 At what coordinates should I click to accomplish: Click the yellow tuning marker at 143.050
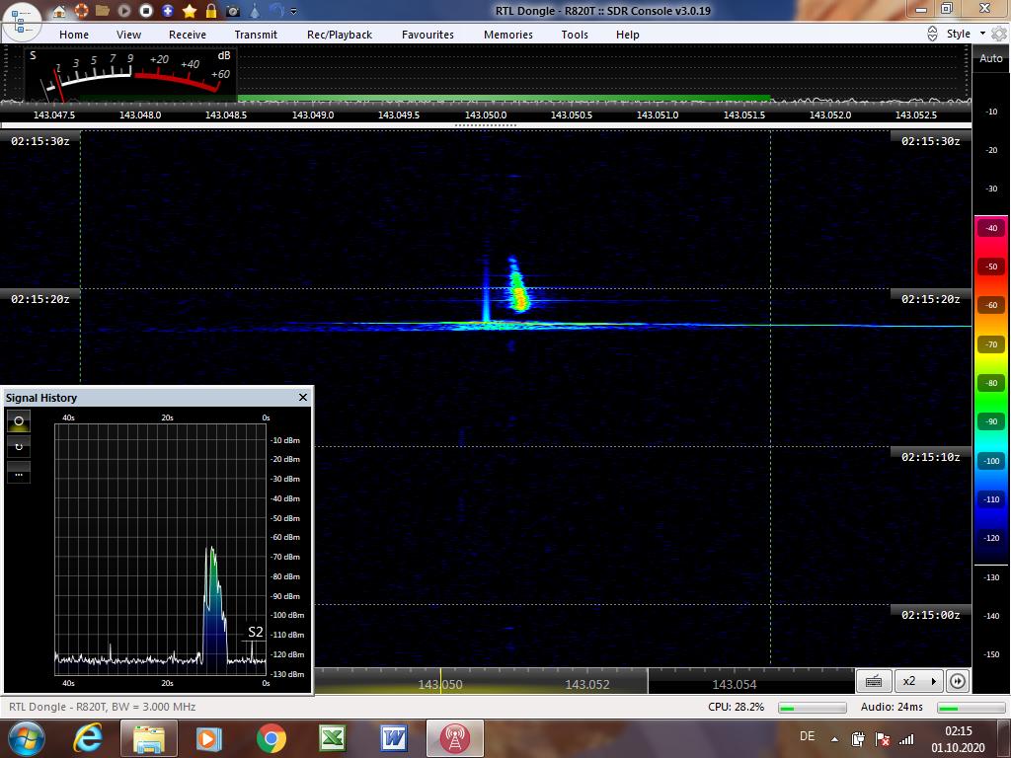pos(441,681)
